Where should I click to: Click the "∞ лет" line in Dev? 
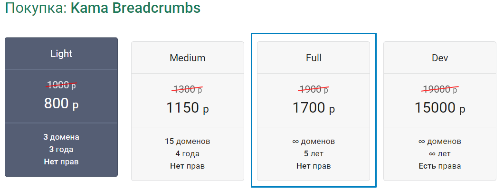(440, 154)
